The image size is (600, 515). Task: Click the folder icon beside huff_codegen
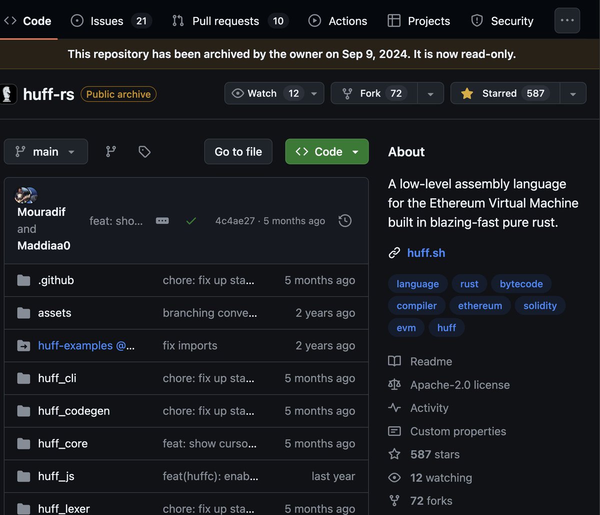pyautogui.click(x=23, y=411)
